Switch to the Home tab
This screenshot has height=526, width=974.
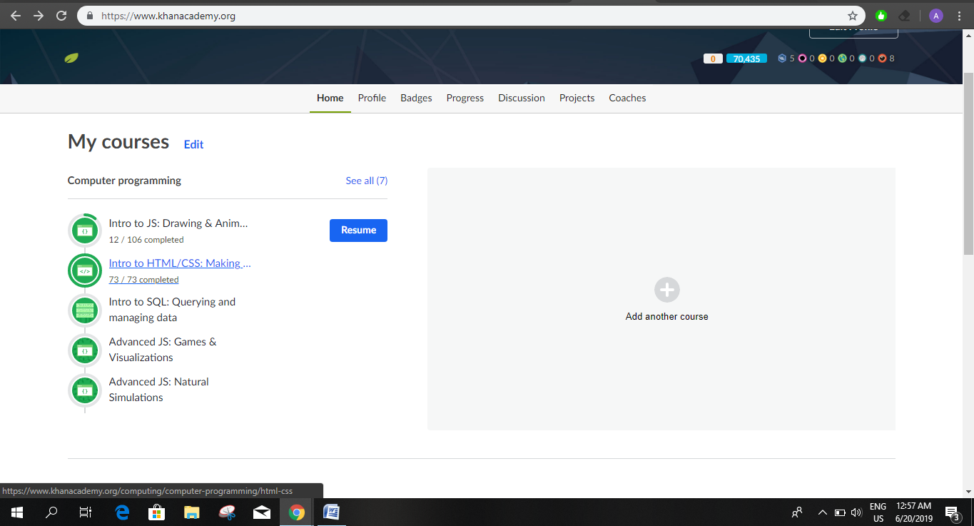coord(330,98)
